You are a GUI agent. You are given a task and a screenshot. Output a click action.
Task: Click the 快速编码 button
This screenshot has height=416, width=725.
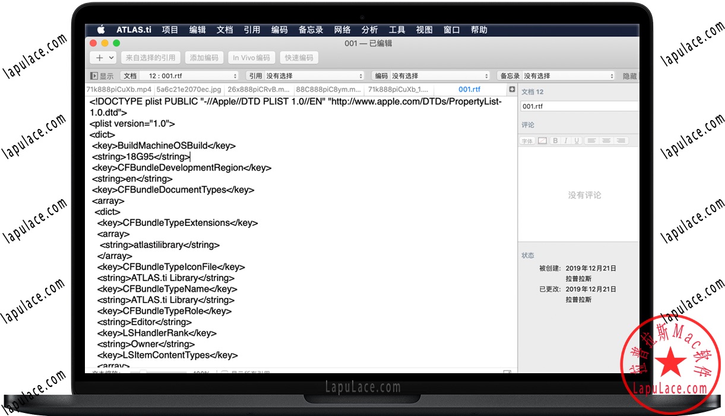pyautogui.click(x=299, y=58)
